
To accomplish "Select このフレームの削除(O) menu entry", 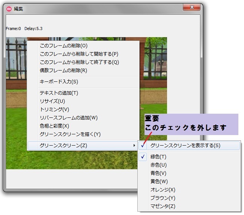I will pyautogui.click(x=83, y=46).
